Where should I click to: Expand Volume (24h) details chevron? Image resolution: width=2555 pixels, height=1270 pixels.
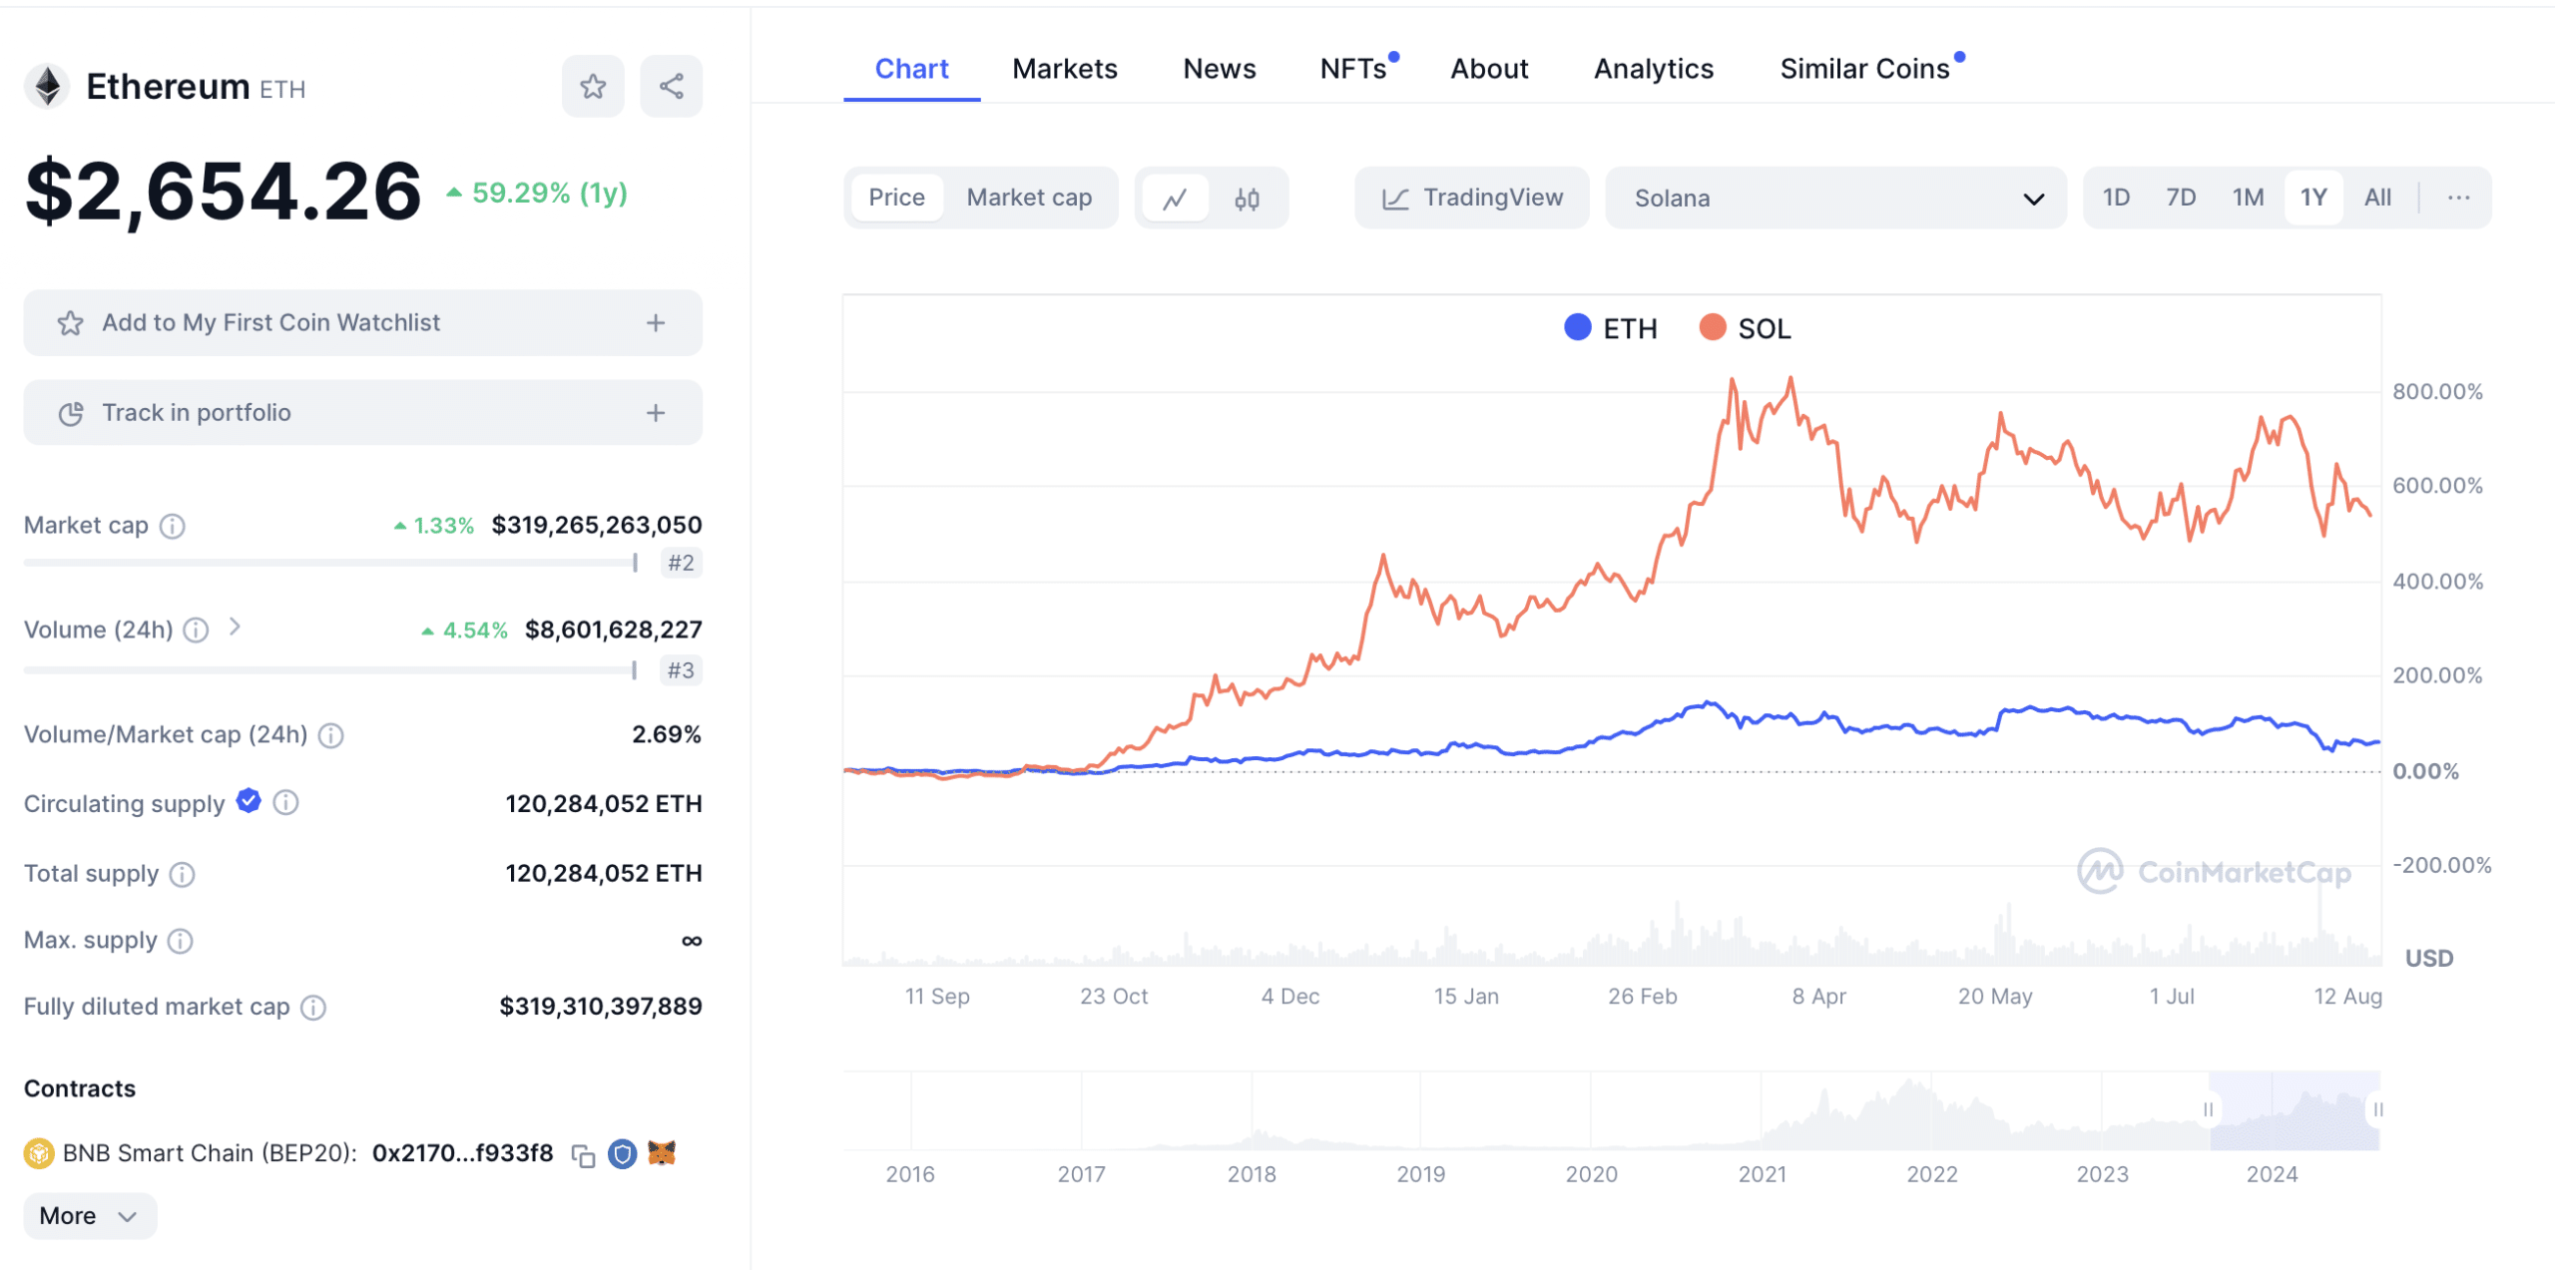click(235, 628)
